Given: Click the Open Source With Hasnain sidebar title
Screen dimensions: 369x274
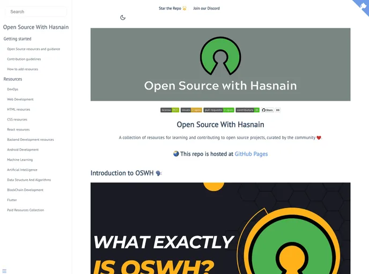Looking at the screenshot, I should (x=36, y=27).
